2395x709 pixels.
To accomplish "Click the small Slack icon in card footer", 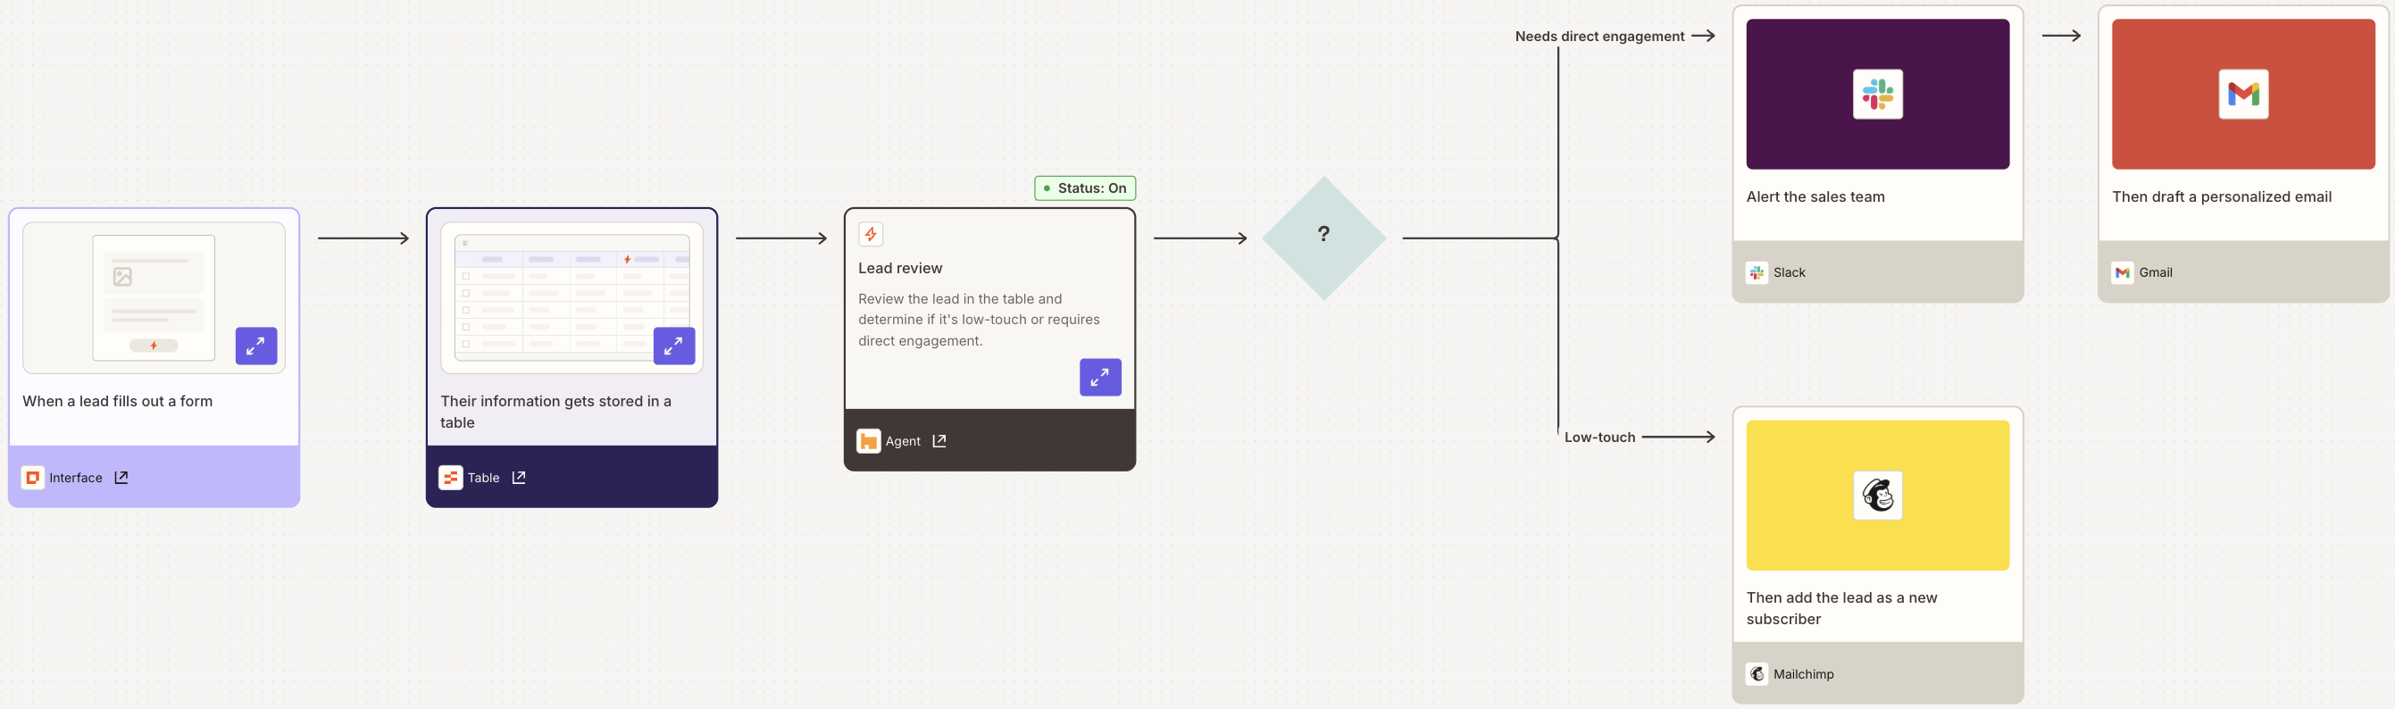I will [x=1757, y=272].
